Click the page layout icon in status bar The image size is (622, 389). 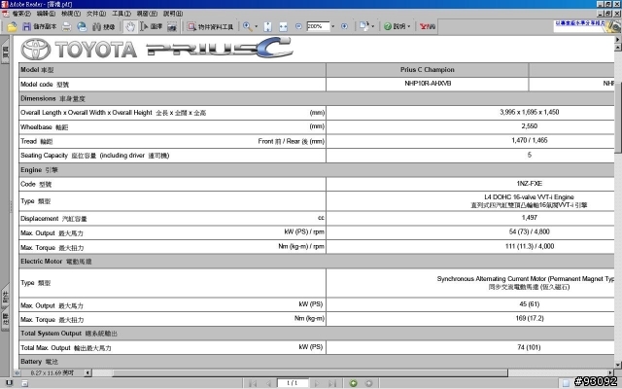click(566, 383)
